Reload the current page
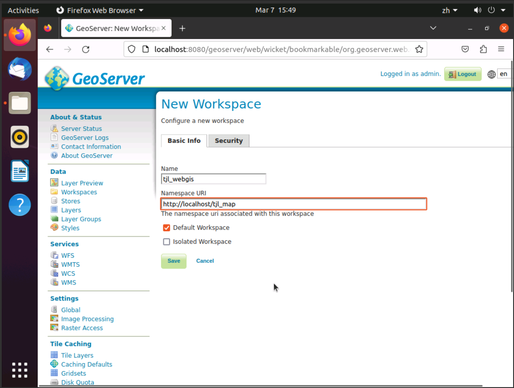The image size is (514, 388). click(x=86, y=49)
